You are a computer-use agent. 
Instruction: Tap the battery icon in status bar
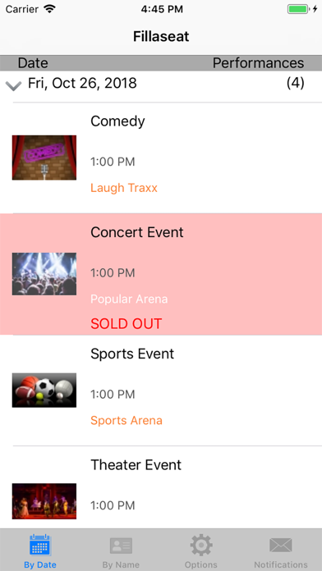(298, 9)
